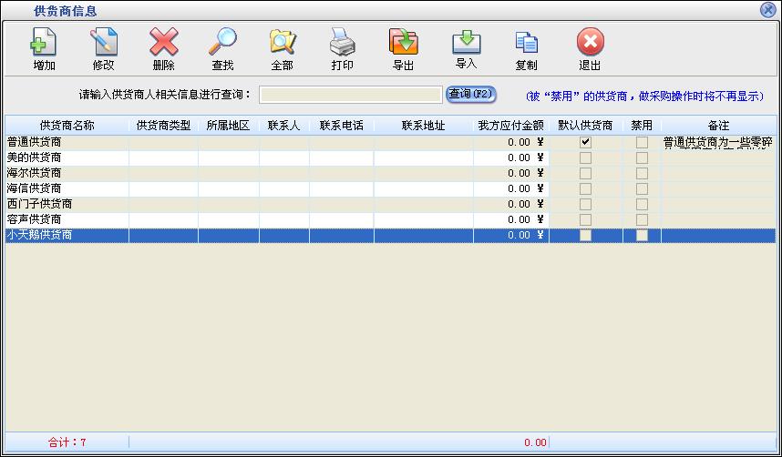Close the 供货商信息 window
This screenshot has height=457, width=782.
point(767,10)
